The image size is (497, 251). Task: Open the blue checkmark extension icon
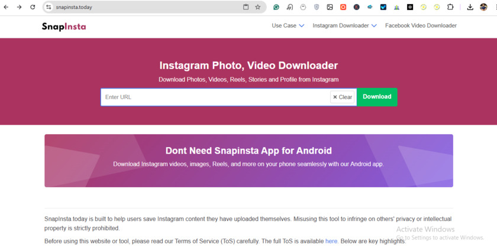(x=383, y=7)
